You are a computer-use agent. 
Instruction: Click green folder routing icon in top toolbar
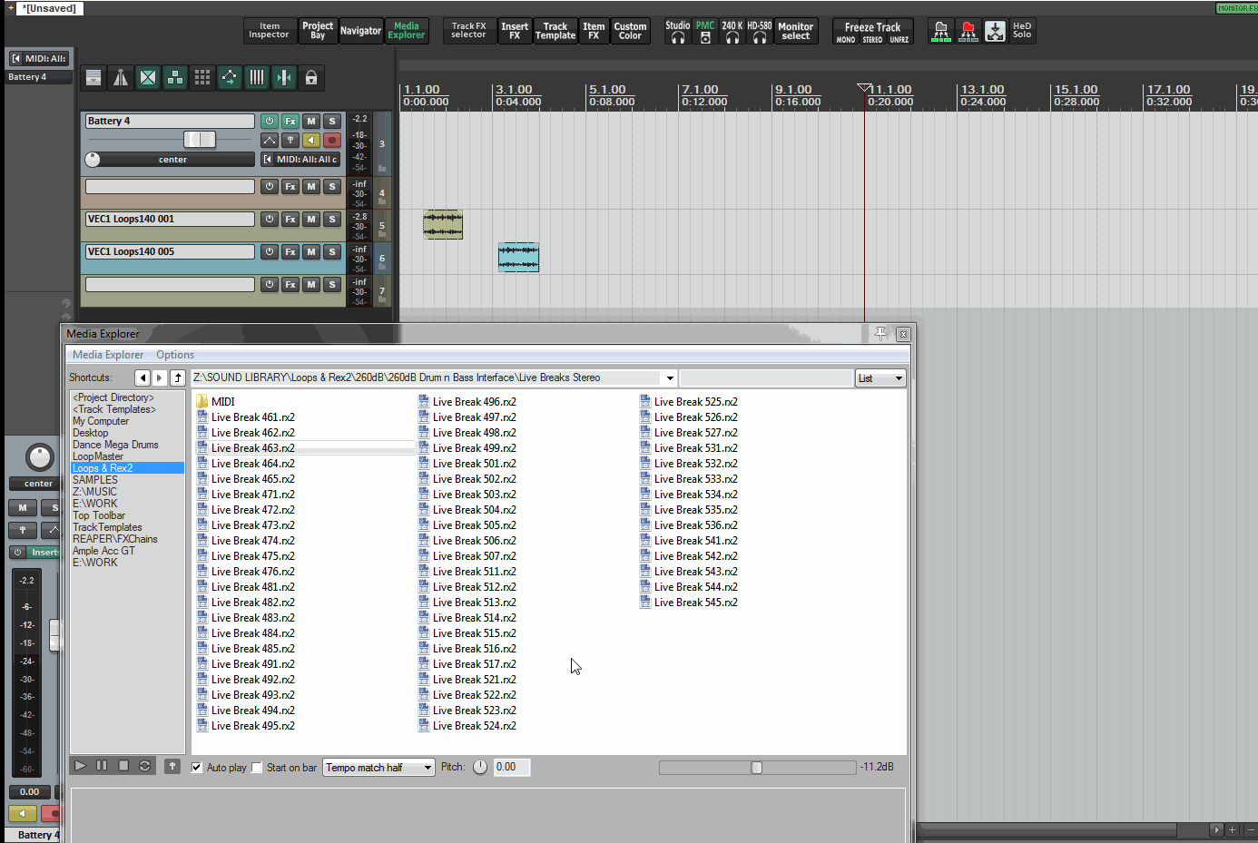941,32
